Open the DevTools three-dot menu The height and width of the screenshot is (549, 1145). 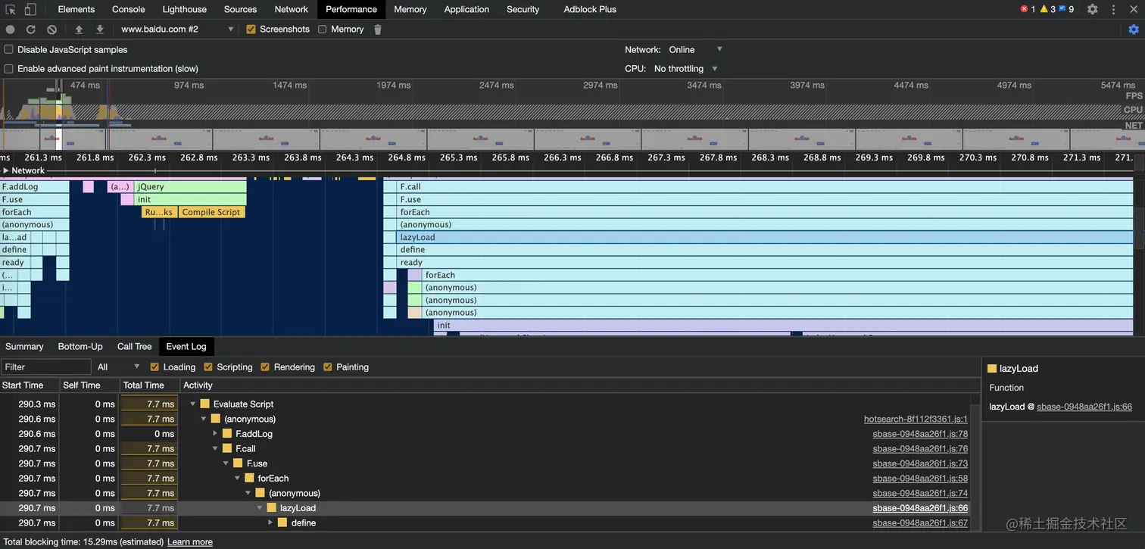[x=1113, y=9]
